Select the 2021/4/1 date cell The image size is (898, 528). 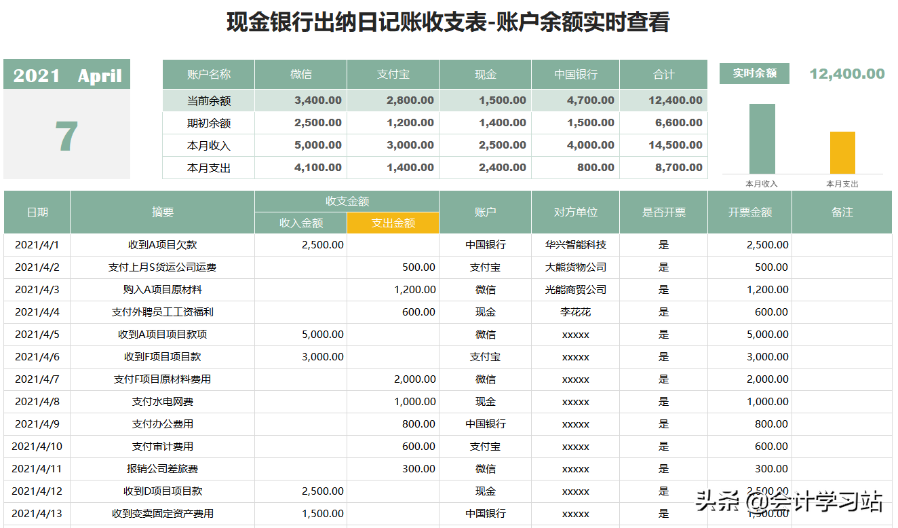pyautogui.click(x=37, y=245)
